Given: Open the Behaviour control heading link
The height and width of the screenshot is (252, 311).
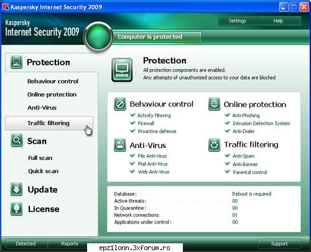Looking at the screenshot, I should tap(162, 104).
